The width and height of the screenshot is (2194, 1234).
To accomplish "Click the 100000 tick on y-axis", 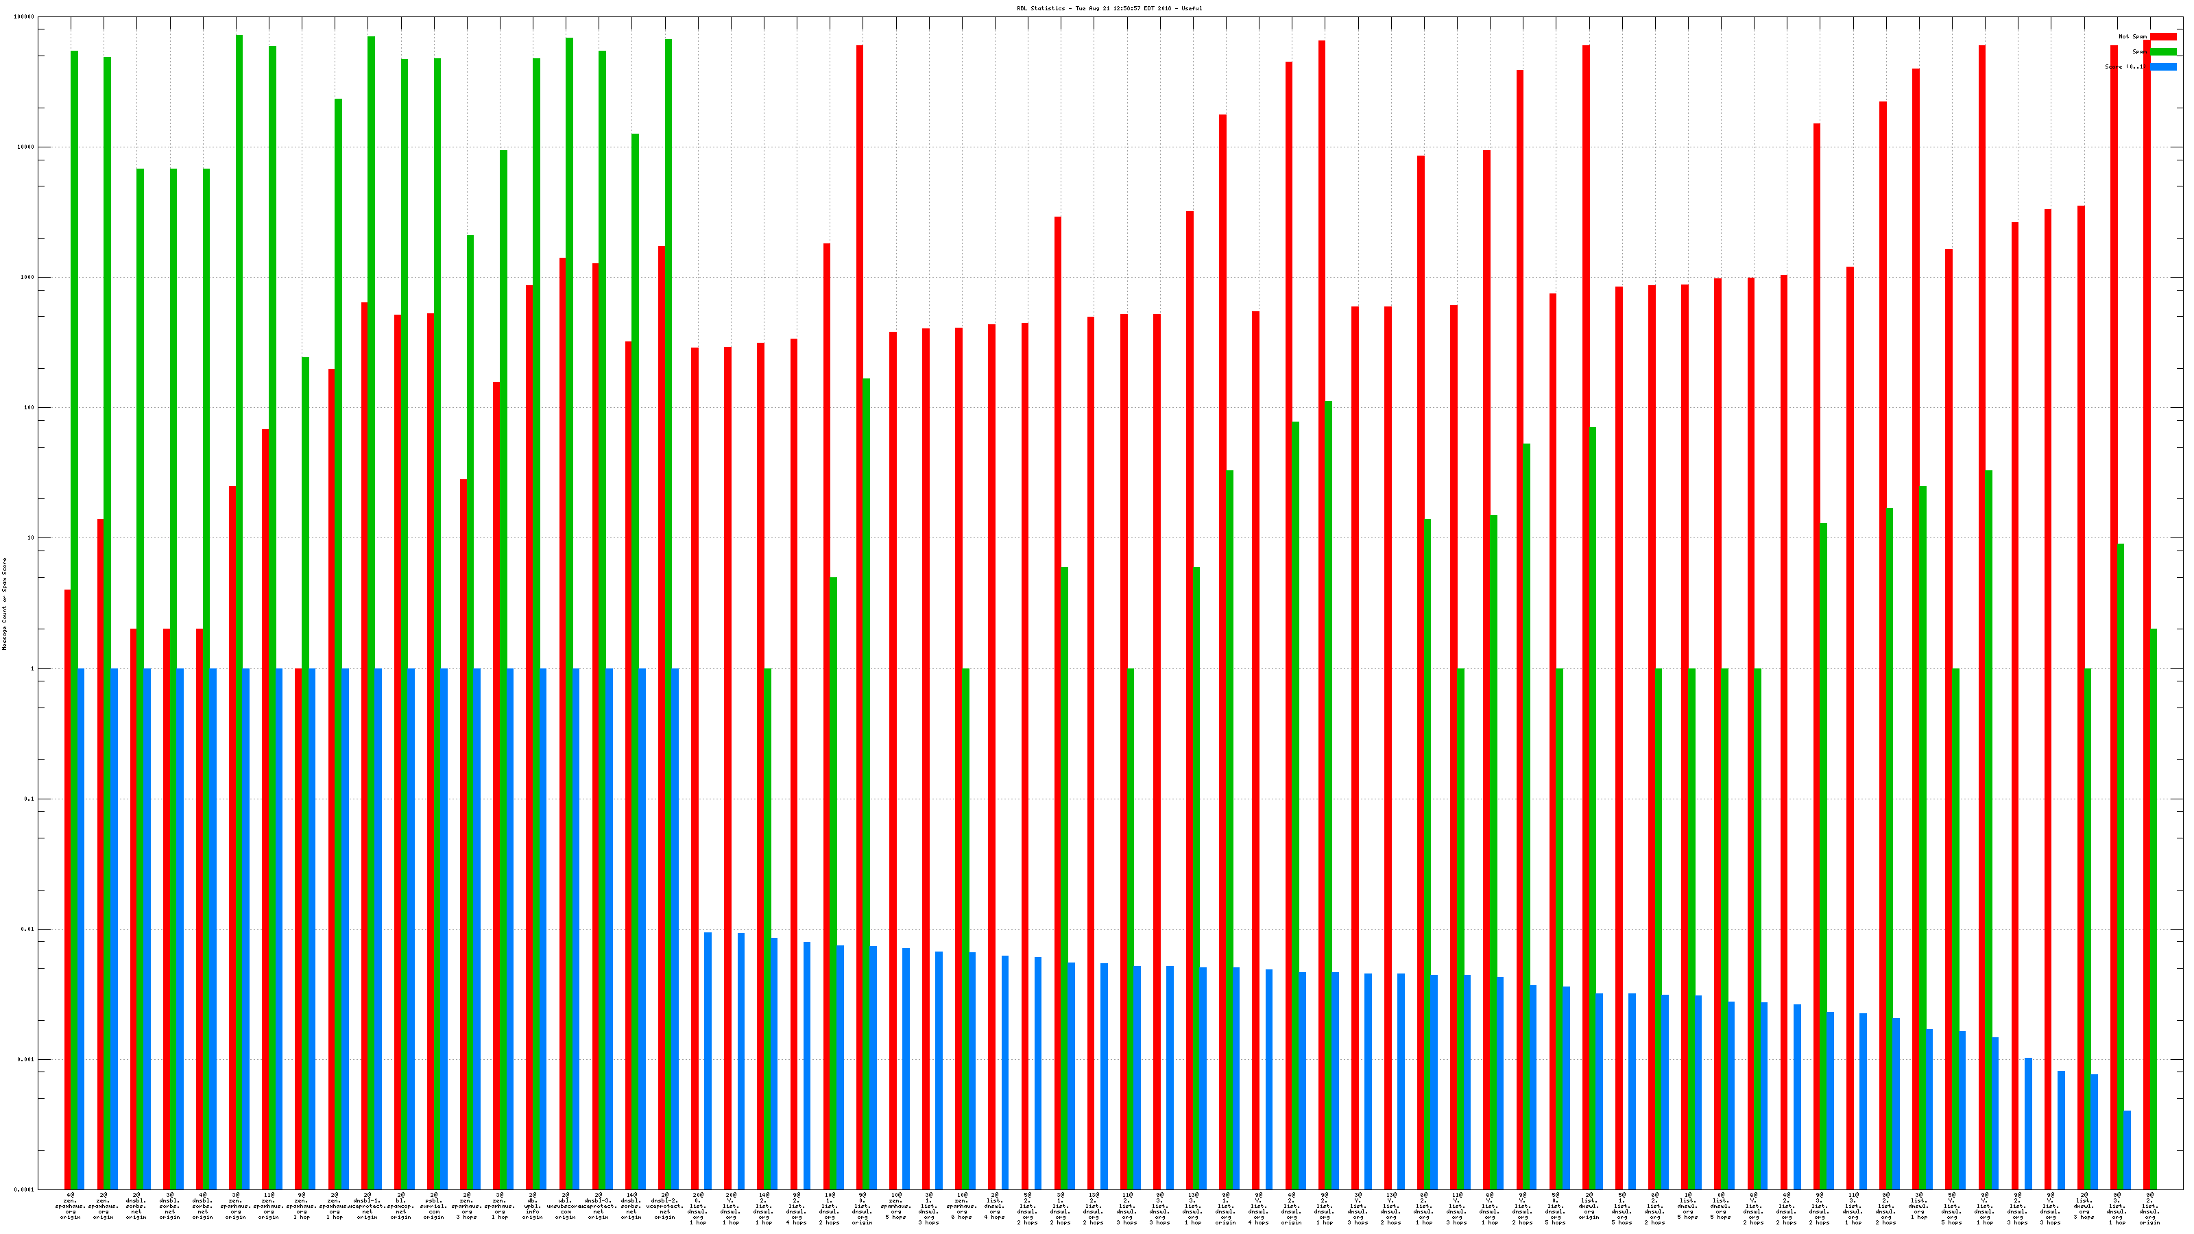I will pos(25,17).
